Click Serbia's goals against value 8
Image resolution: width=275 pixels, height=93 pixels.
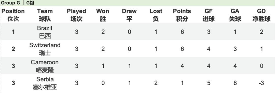235,83
